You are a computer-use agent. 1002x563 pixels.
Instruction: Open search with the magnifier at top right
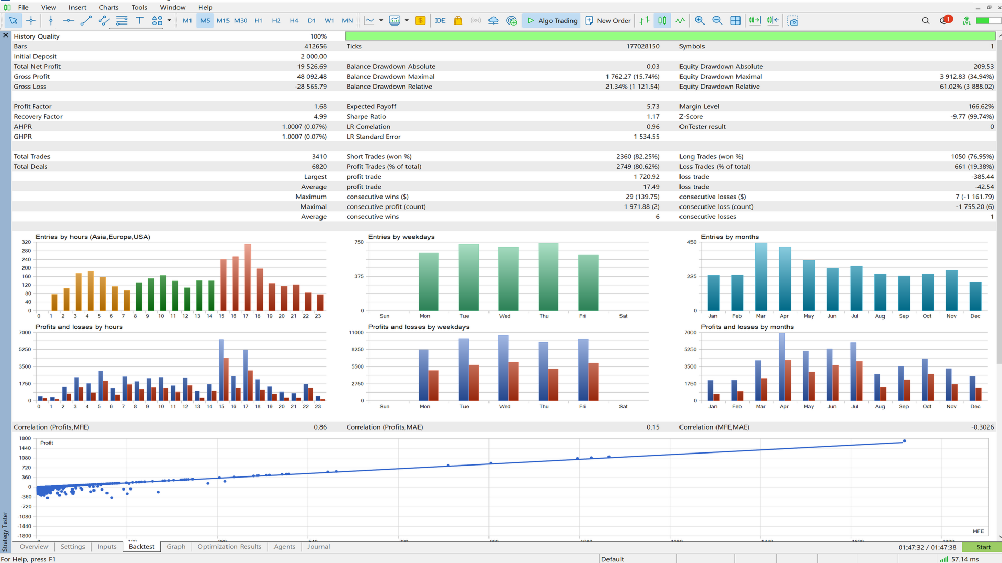tap(925, 20)
